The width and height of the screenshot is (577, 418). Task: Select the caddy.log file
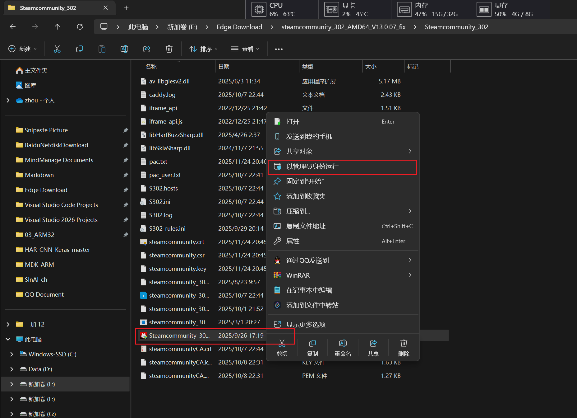pos(162,95)
